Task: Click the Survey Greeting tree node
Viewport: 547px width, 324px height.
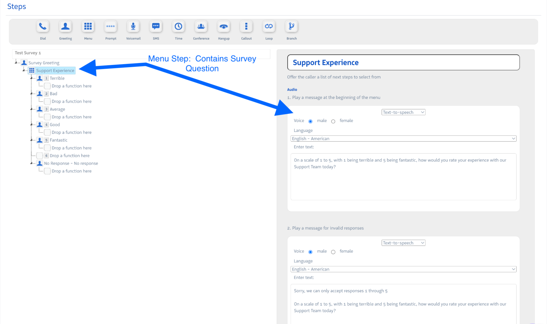Action: (44, 63)
